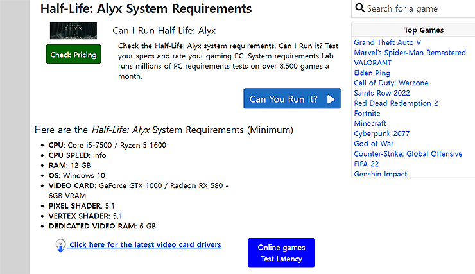Open the VALORANT link

coord(372,63)
